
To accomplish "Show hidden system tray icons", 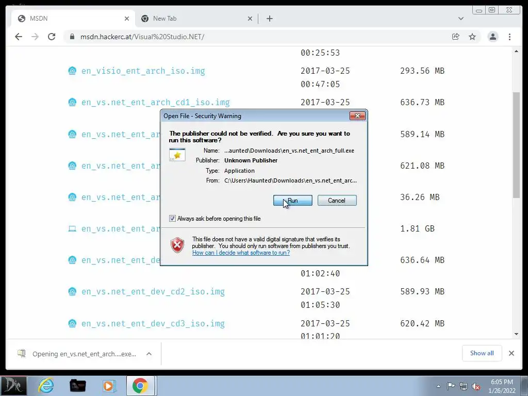I will (438, 386).
